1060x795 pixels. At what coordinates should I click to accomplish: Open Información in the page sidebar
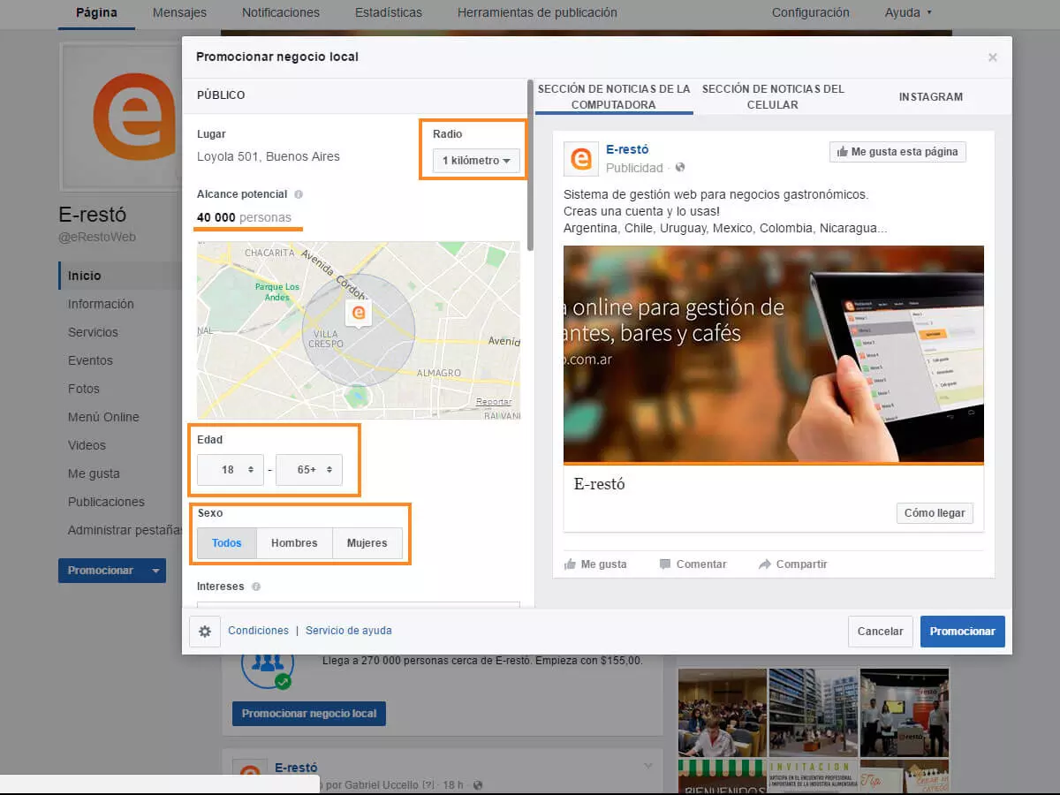101,304
